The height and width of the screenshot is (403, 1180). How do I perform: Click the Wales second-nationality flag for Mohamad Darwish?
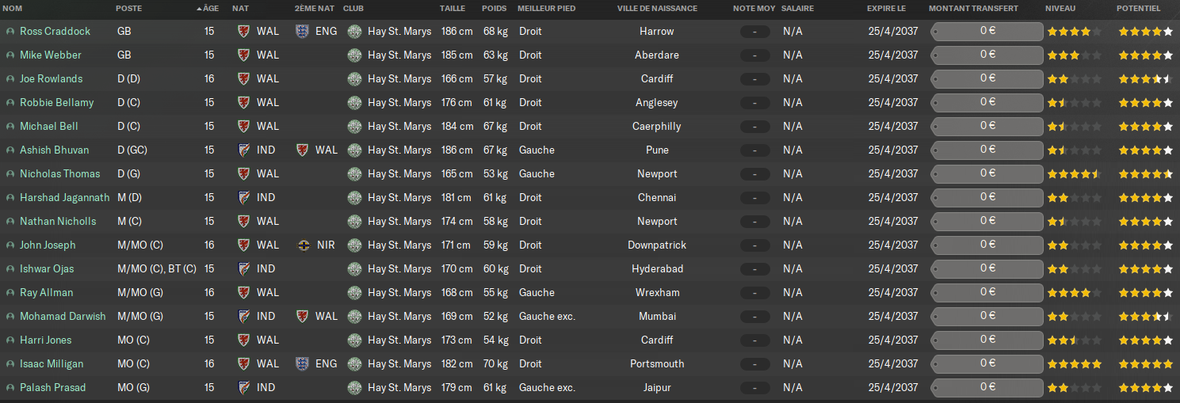[x=302, y=317]
